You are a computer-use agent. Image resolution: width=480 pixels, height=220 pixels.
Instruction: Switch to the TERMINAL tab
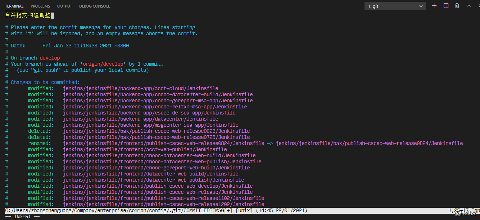point(14,6)
